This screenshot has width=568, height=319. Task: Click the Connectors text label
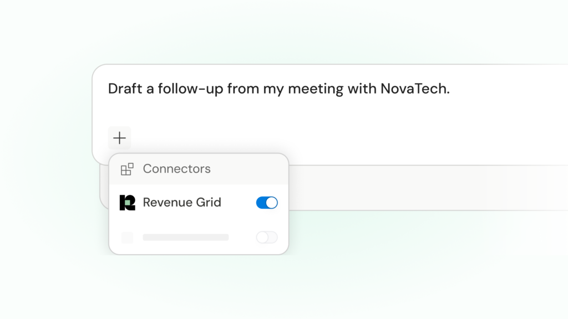[177, 169]
